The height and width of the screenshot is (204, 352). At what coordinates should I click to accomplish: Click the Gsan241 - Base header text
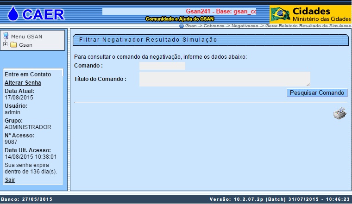click(x=221, y=12)
